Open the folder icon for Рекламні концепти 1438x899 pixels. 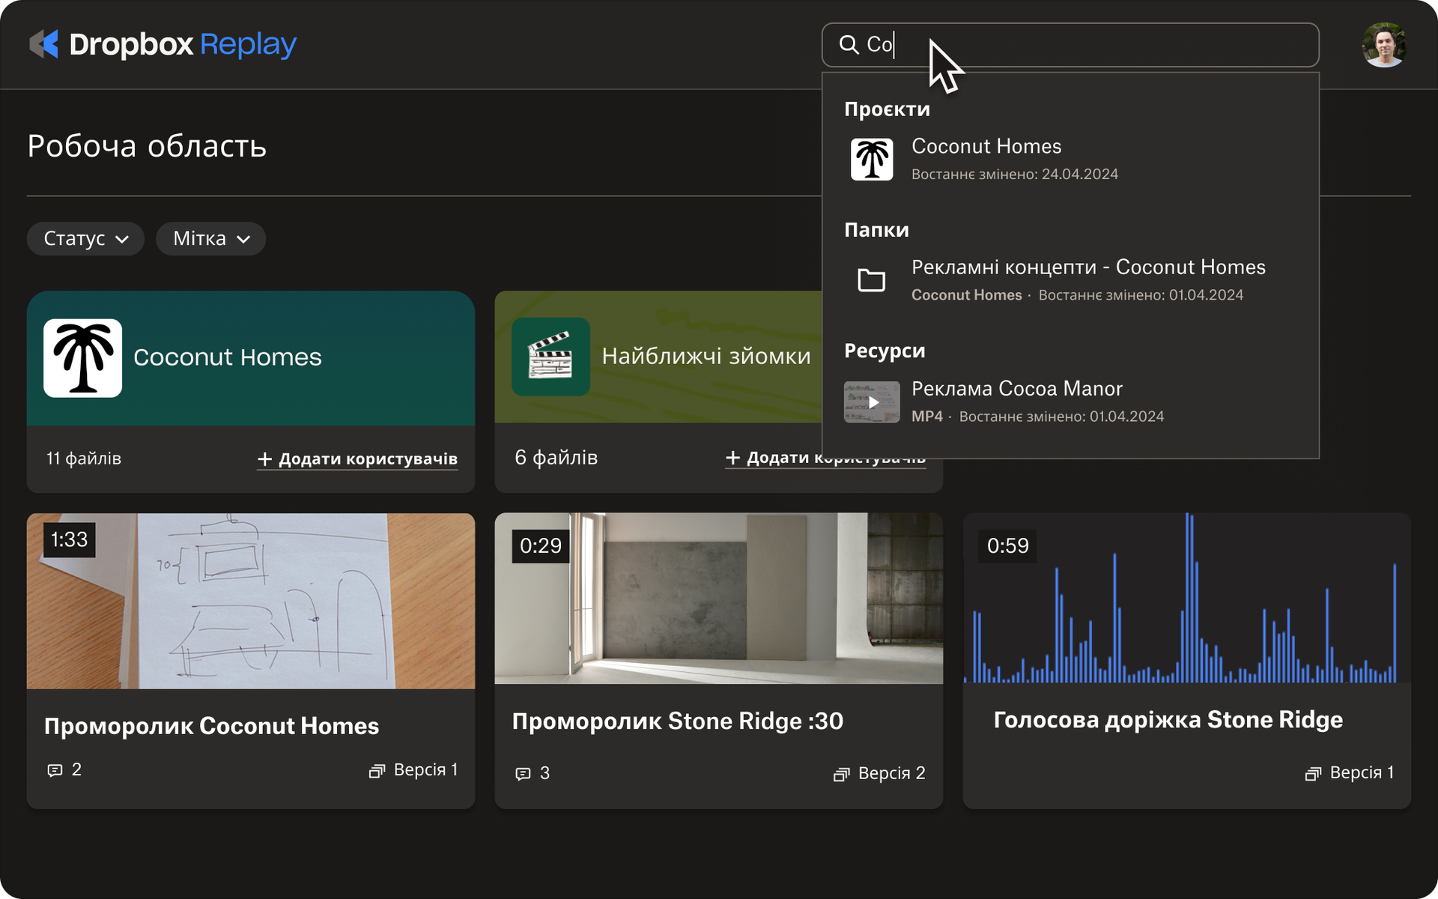871,279
